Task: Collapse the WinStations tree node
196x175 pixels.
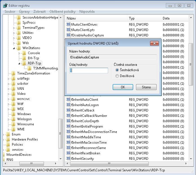Action: point(14,48)
